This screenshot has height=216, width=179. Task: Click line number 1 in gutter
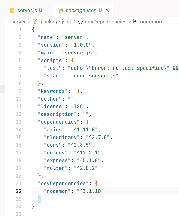pyautogui.click(x=20, y=30)
